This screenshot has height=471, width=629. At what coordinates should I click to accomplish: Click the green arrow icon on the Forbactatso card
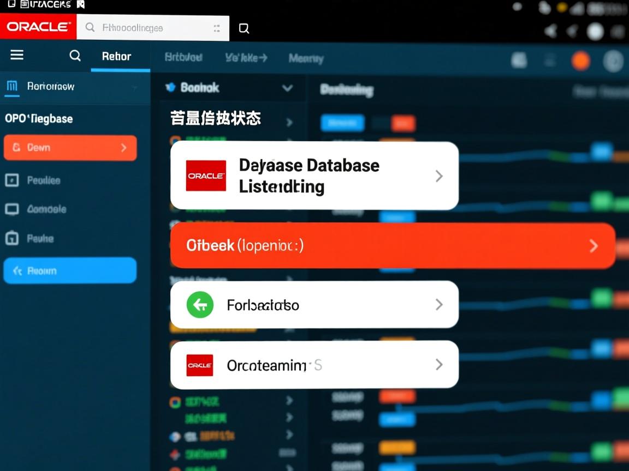[200, 305]
